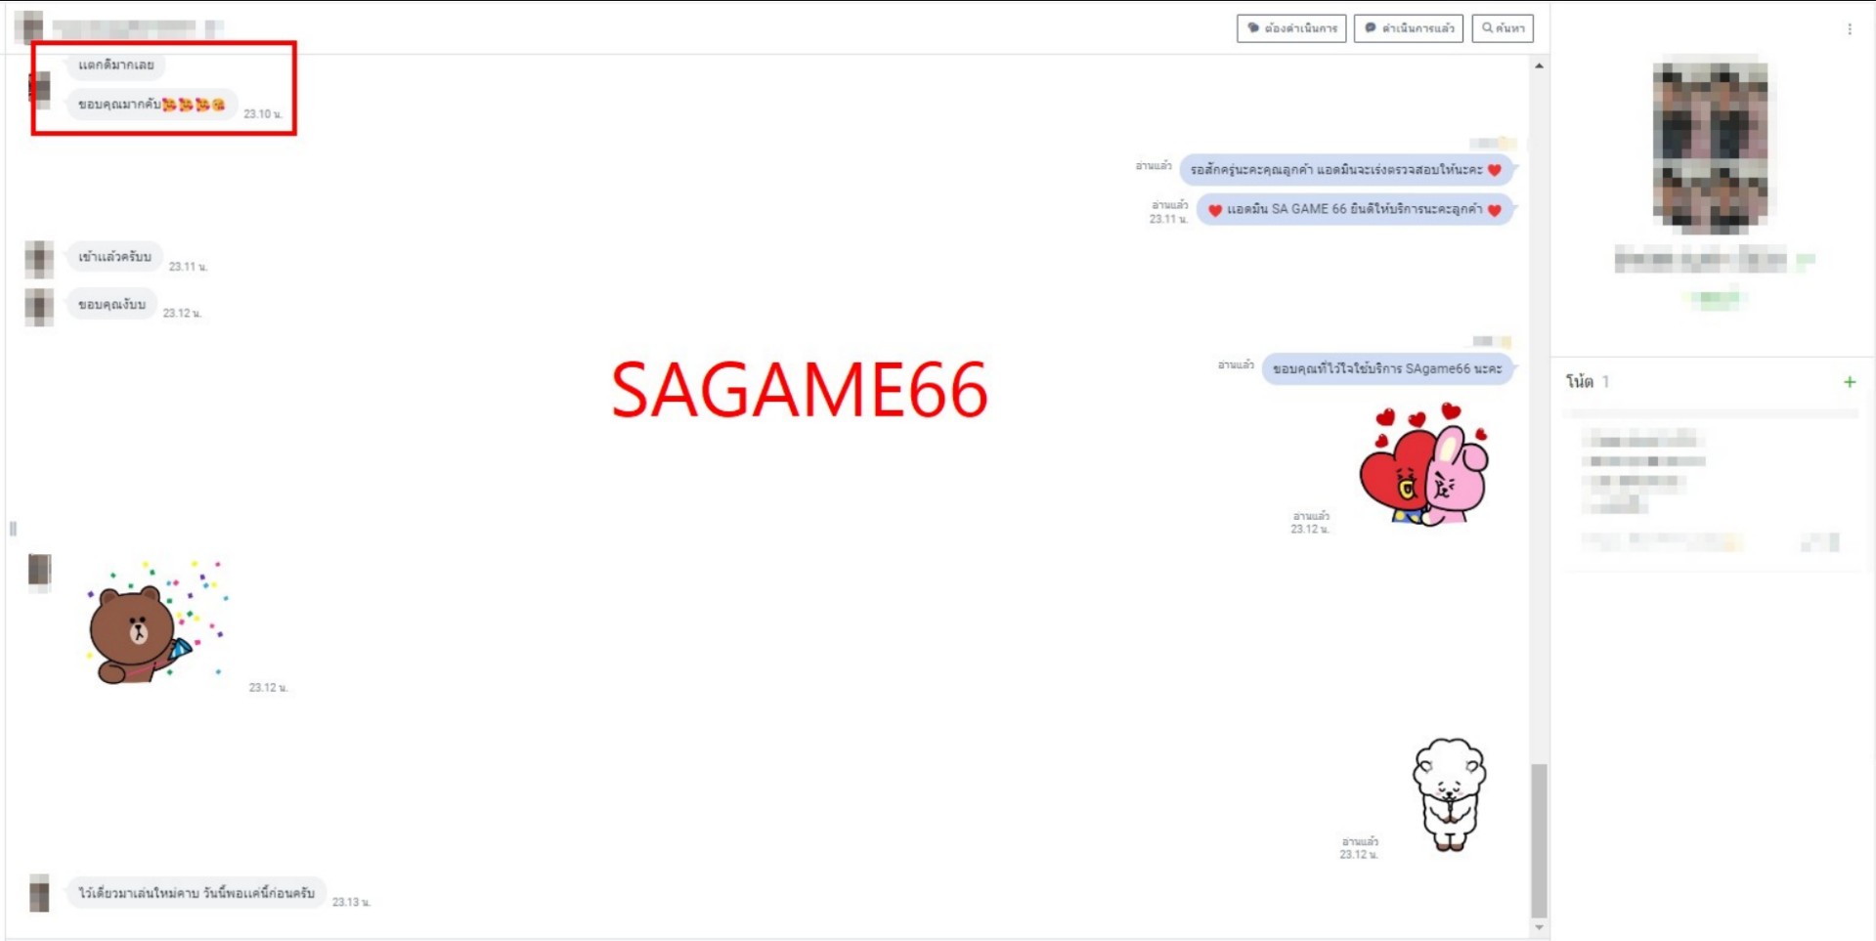This screenshot has width=1876, height=941.
Task: Click the chat scrollbar thumb
Action: [1539, 840]
